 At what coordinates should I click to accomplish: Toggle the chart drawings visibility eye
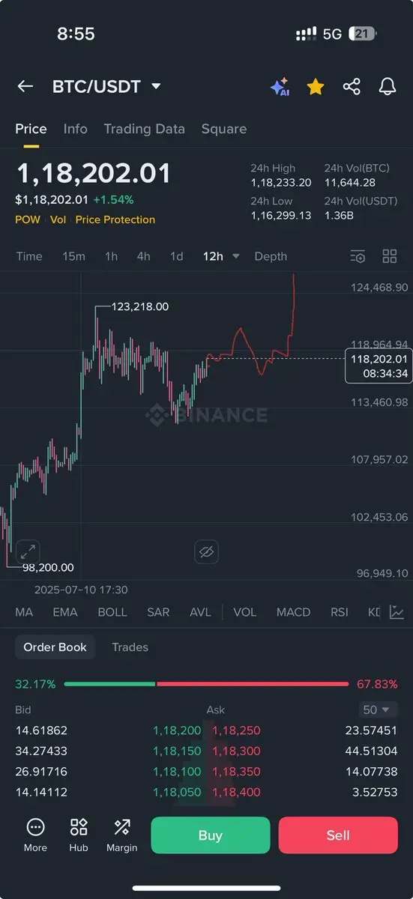click(x=206, y=553)
